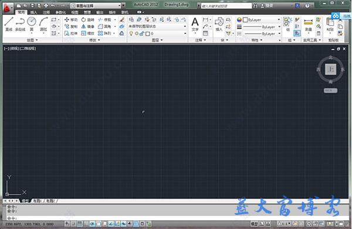Click the Trim (修剪) tool
352x229 pixels.
(x=105, y=20)
